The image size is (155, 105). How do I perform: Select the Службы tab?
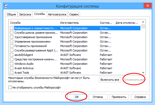pos(40,14)
